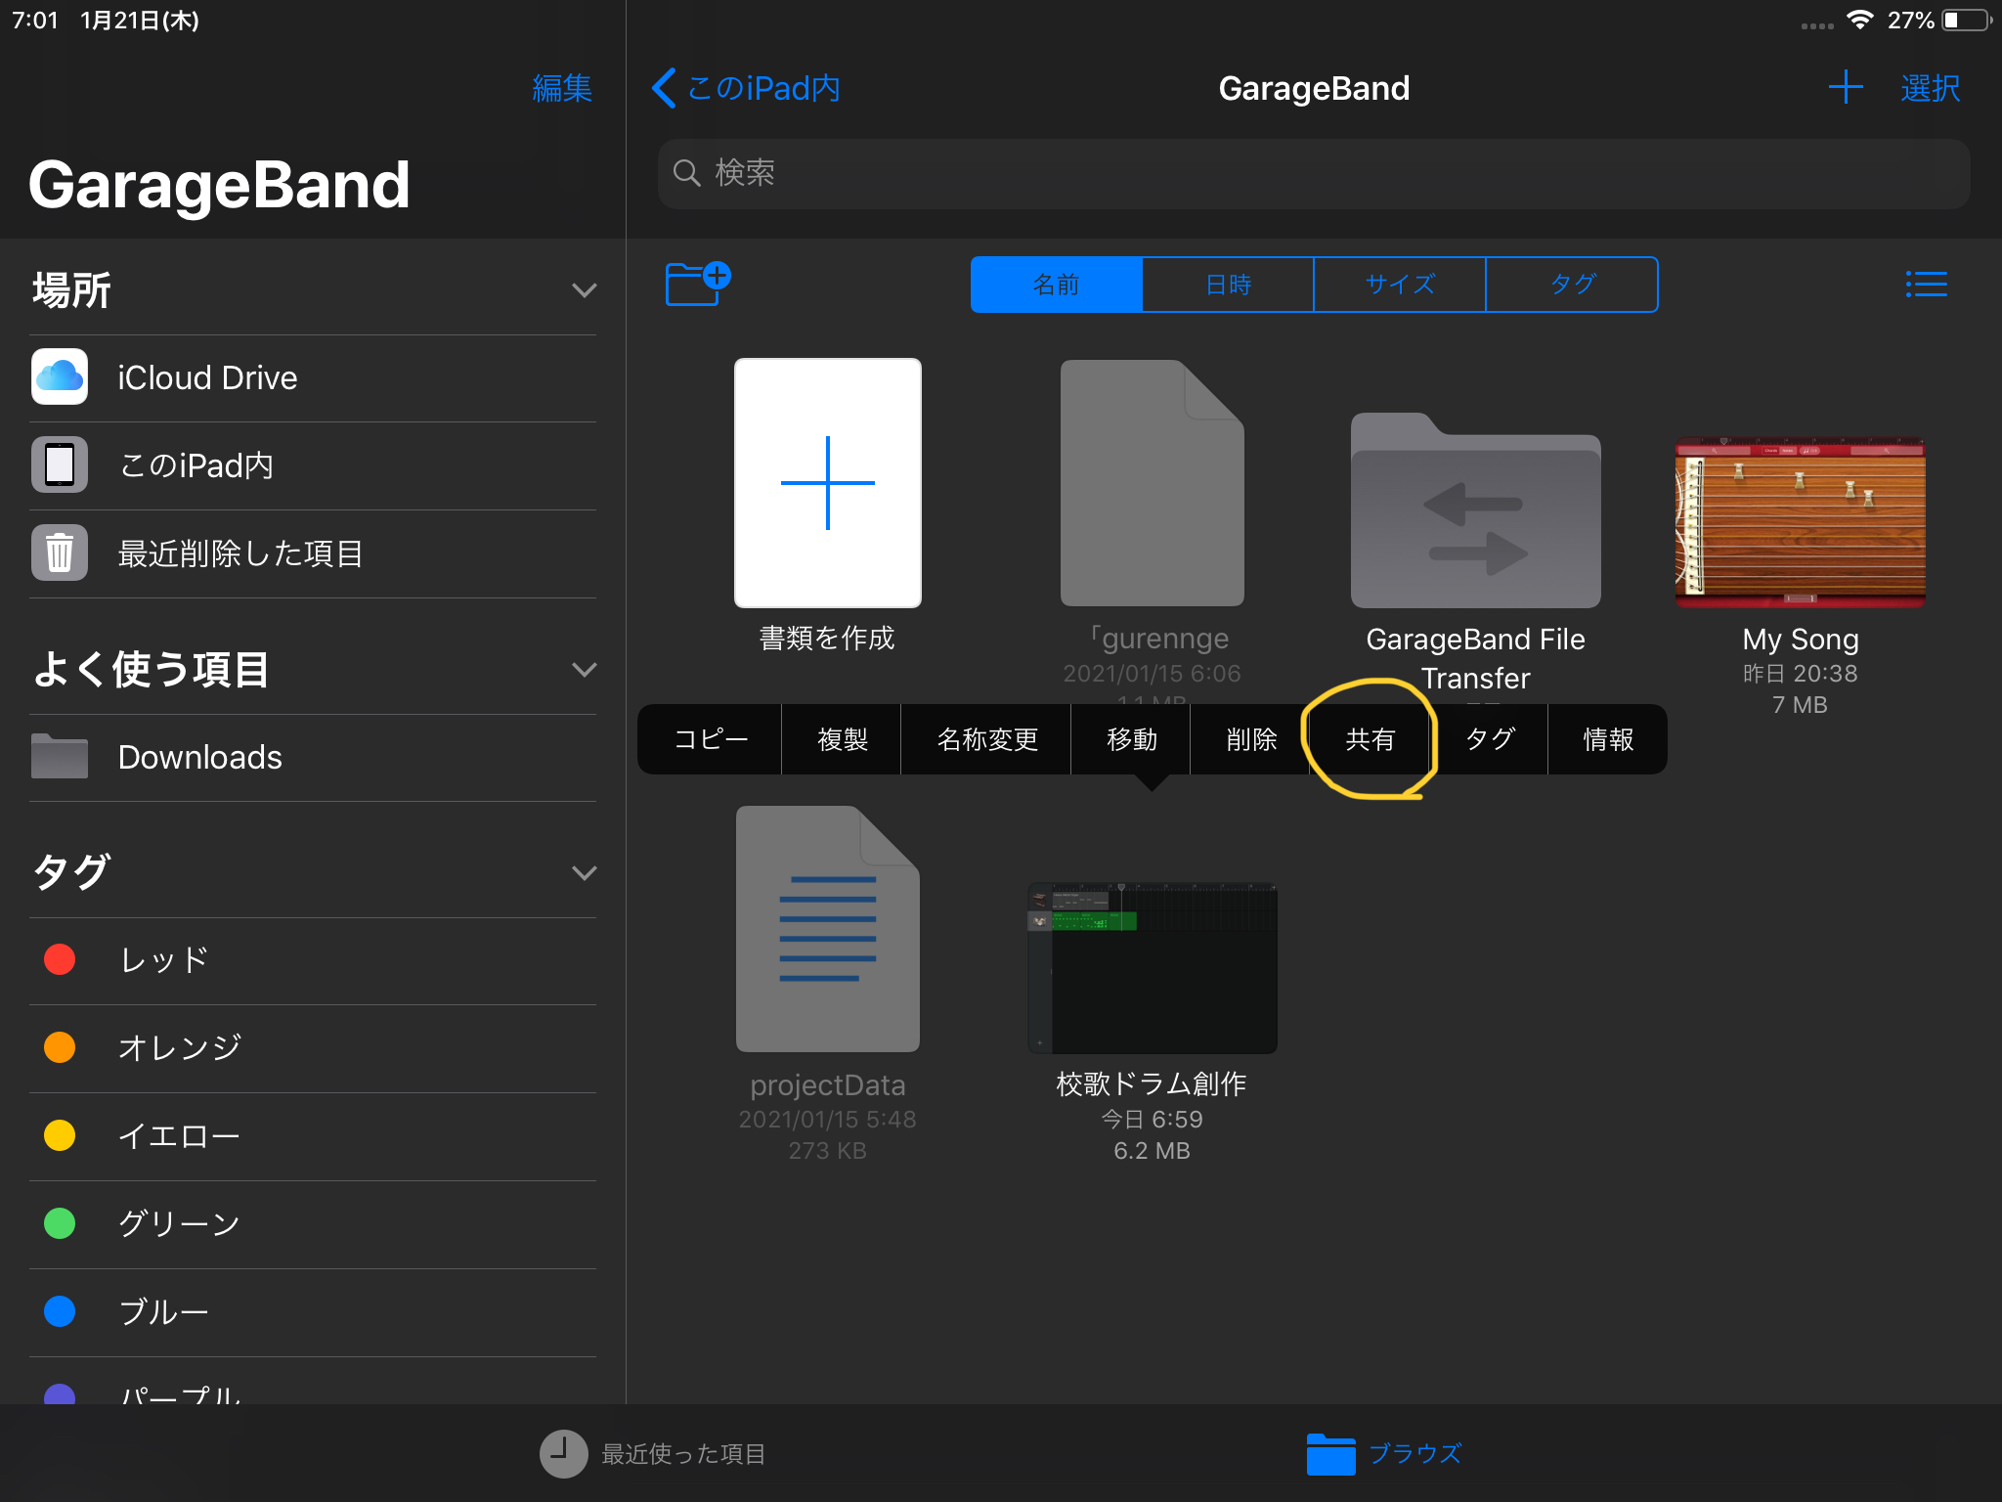Collapse the 場所 section

(x=584, y=290)
